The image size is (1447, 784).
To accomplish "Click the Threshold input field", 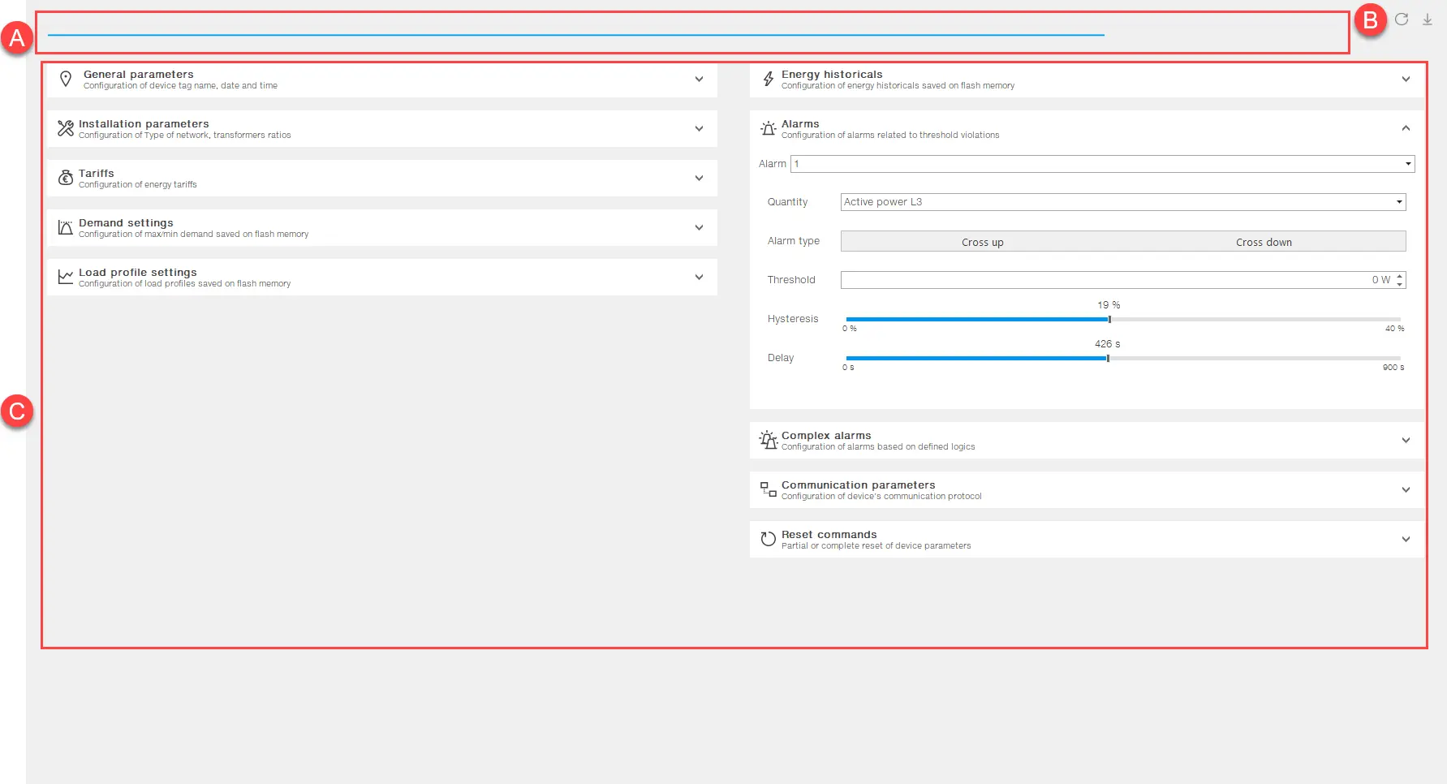I will point(1104,280).
